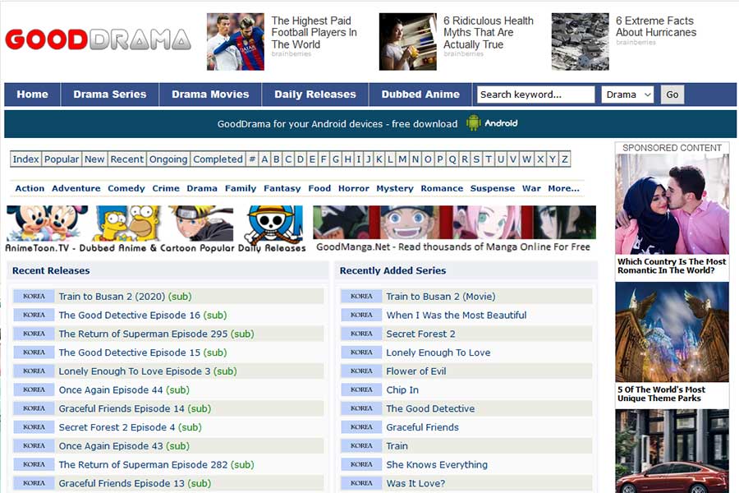
Task: Open Secret Forest 2 Episode 4
Action: [x=130, y=427]
